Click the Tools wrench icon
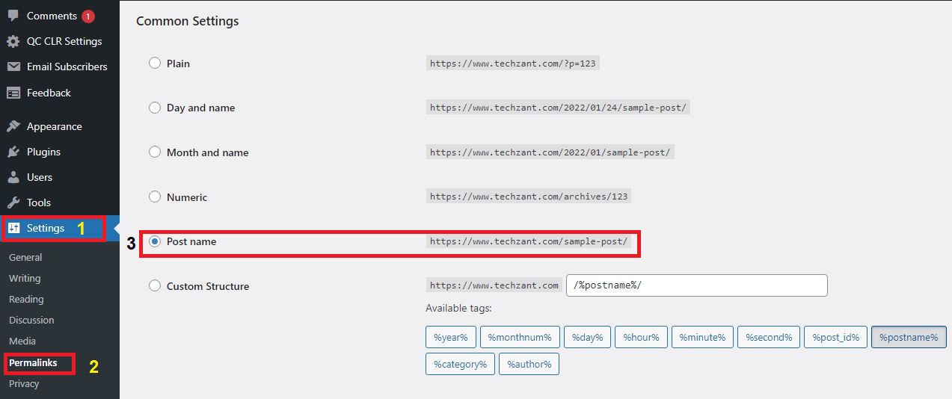Image resolution: width=952 pixels, height=399 pixels. click(x=13, y=202)
